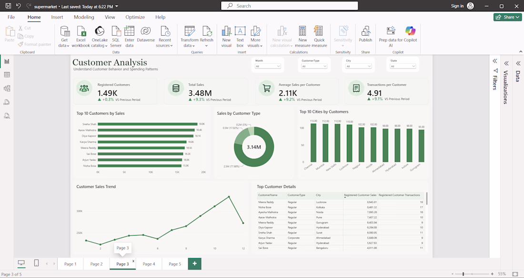Screen dimensions: 524x278
Task: Insert a New visual
Action: 227,37
